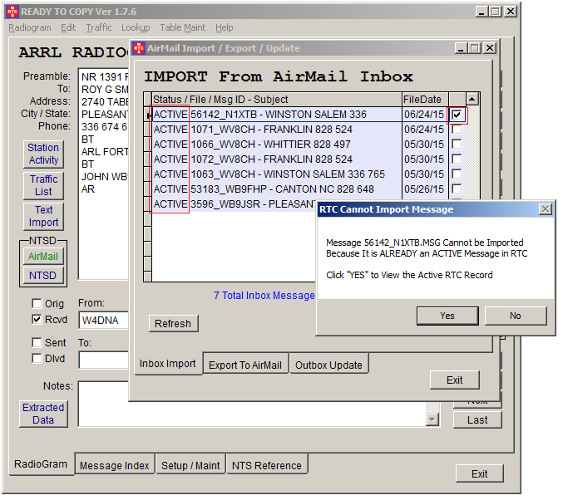Select row 1063_WV8CH - WINSTON SALEM 336 765
This screenshot has height=500, width=563.
click(276, 174)
